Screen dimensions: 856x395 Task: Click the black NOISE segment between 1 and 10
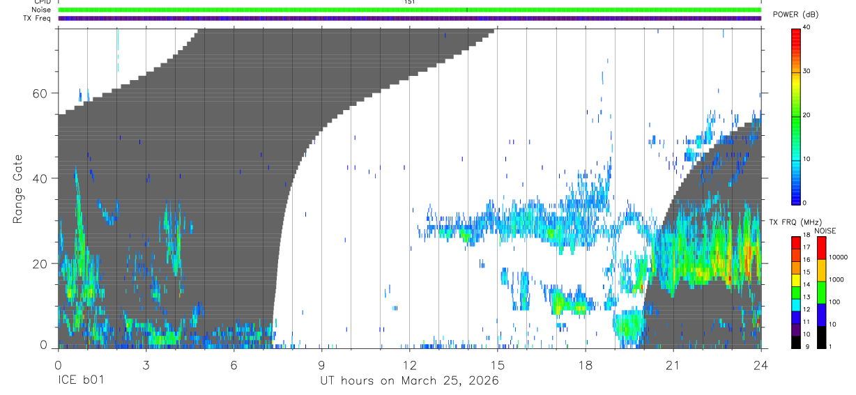pyautogui.click(x=822, y=336)
